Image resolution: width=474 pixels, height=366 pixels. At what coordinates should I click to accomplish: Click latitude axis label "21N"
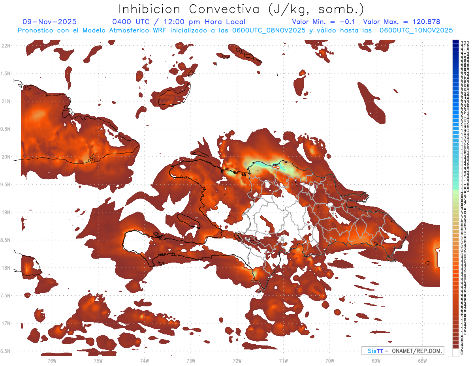point(6,101)
